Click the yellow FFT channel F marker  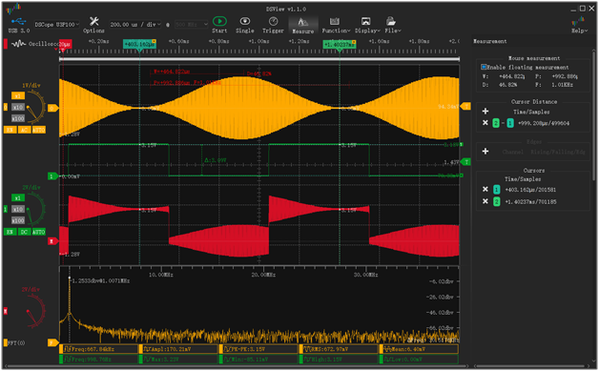(x=52, y=342)
